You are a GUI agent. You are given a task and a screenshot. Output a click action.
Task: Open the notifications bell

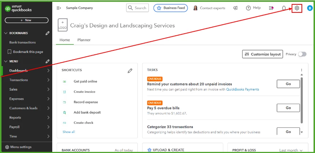[x=284, y=8]
